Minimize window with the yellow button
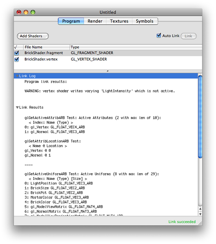This screenshot has width=216, height=244. click(x=26, y=12)
